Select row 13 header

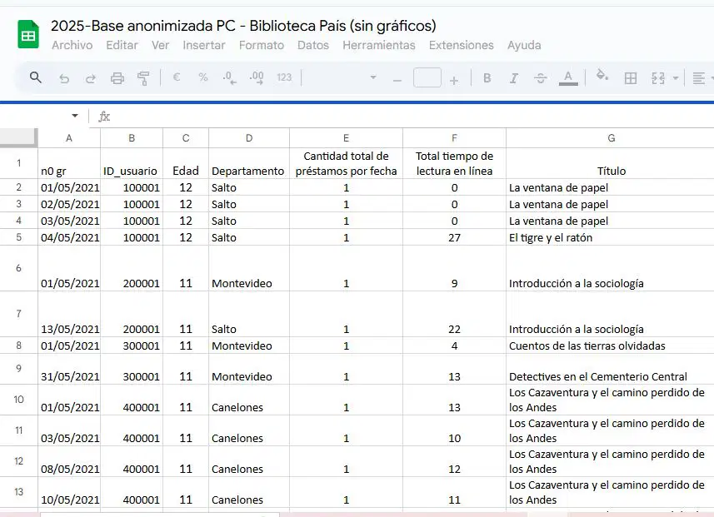18,492
